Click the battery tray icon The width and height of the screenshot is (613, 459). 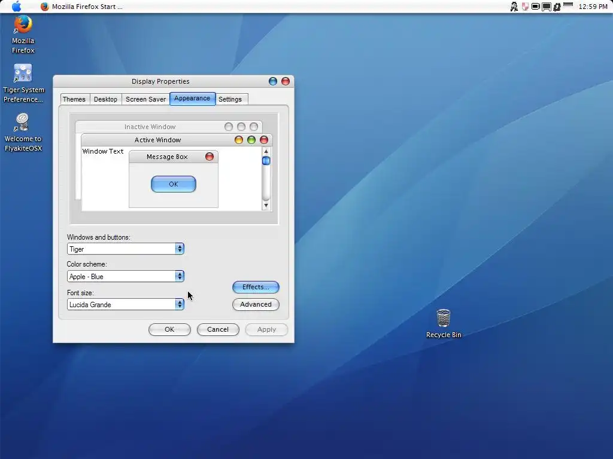[x=536, y=7]
